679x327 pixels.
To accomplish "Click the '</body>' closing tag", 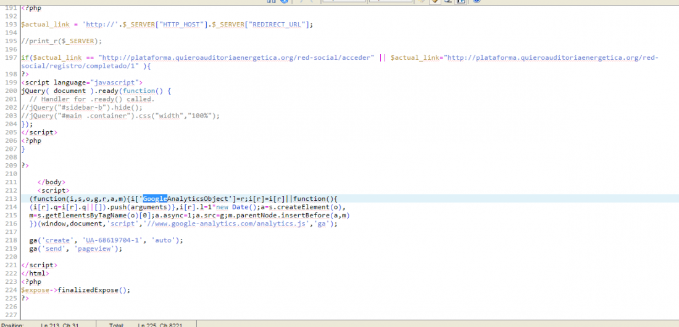I will click(x=51, y=182).
